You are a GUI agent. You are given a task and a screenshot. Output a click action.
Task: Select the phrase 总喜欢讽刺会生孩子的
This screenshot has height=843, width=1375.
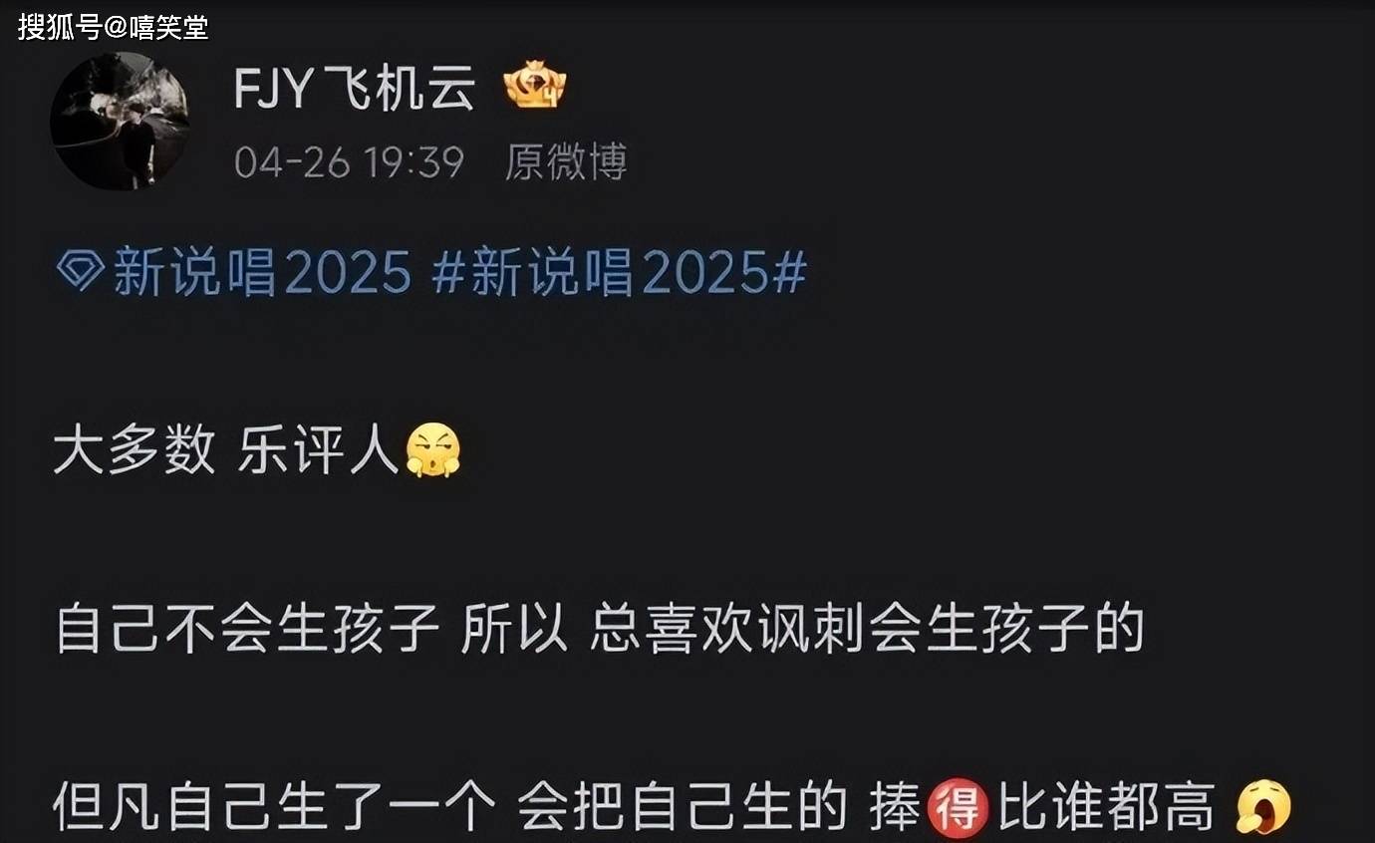866,629
